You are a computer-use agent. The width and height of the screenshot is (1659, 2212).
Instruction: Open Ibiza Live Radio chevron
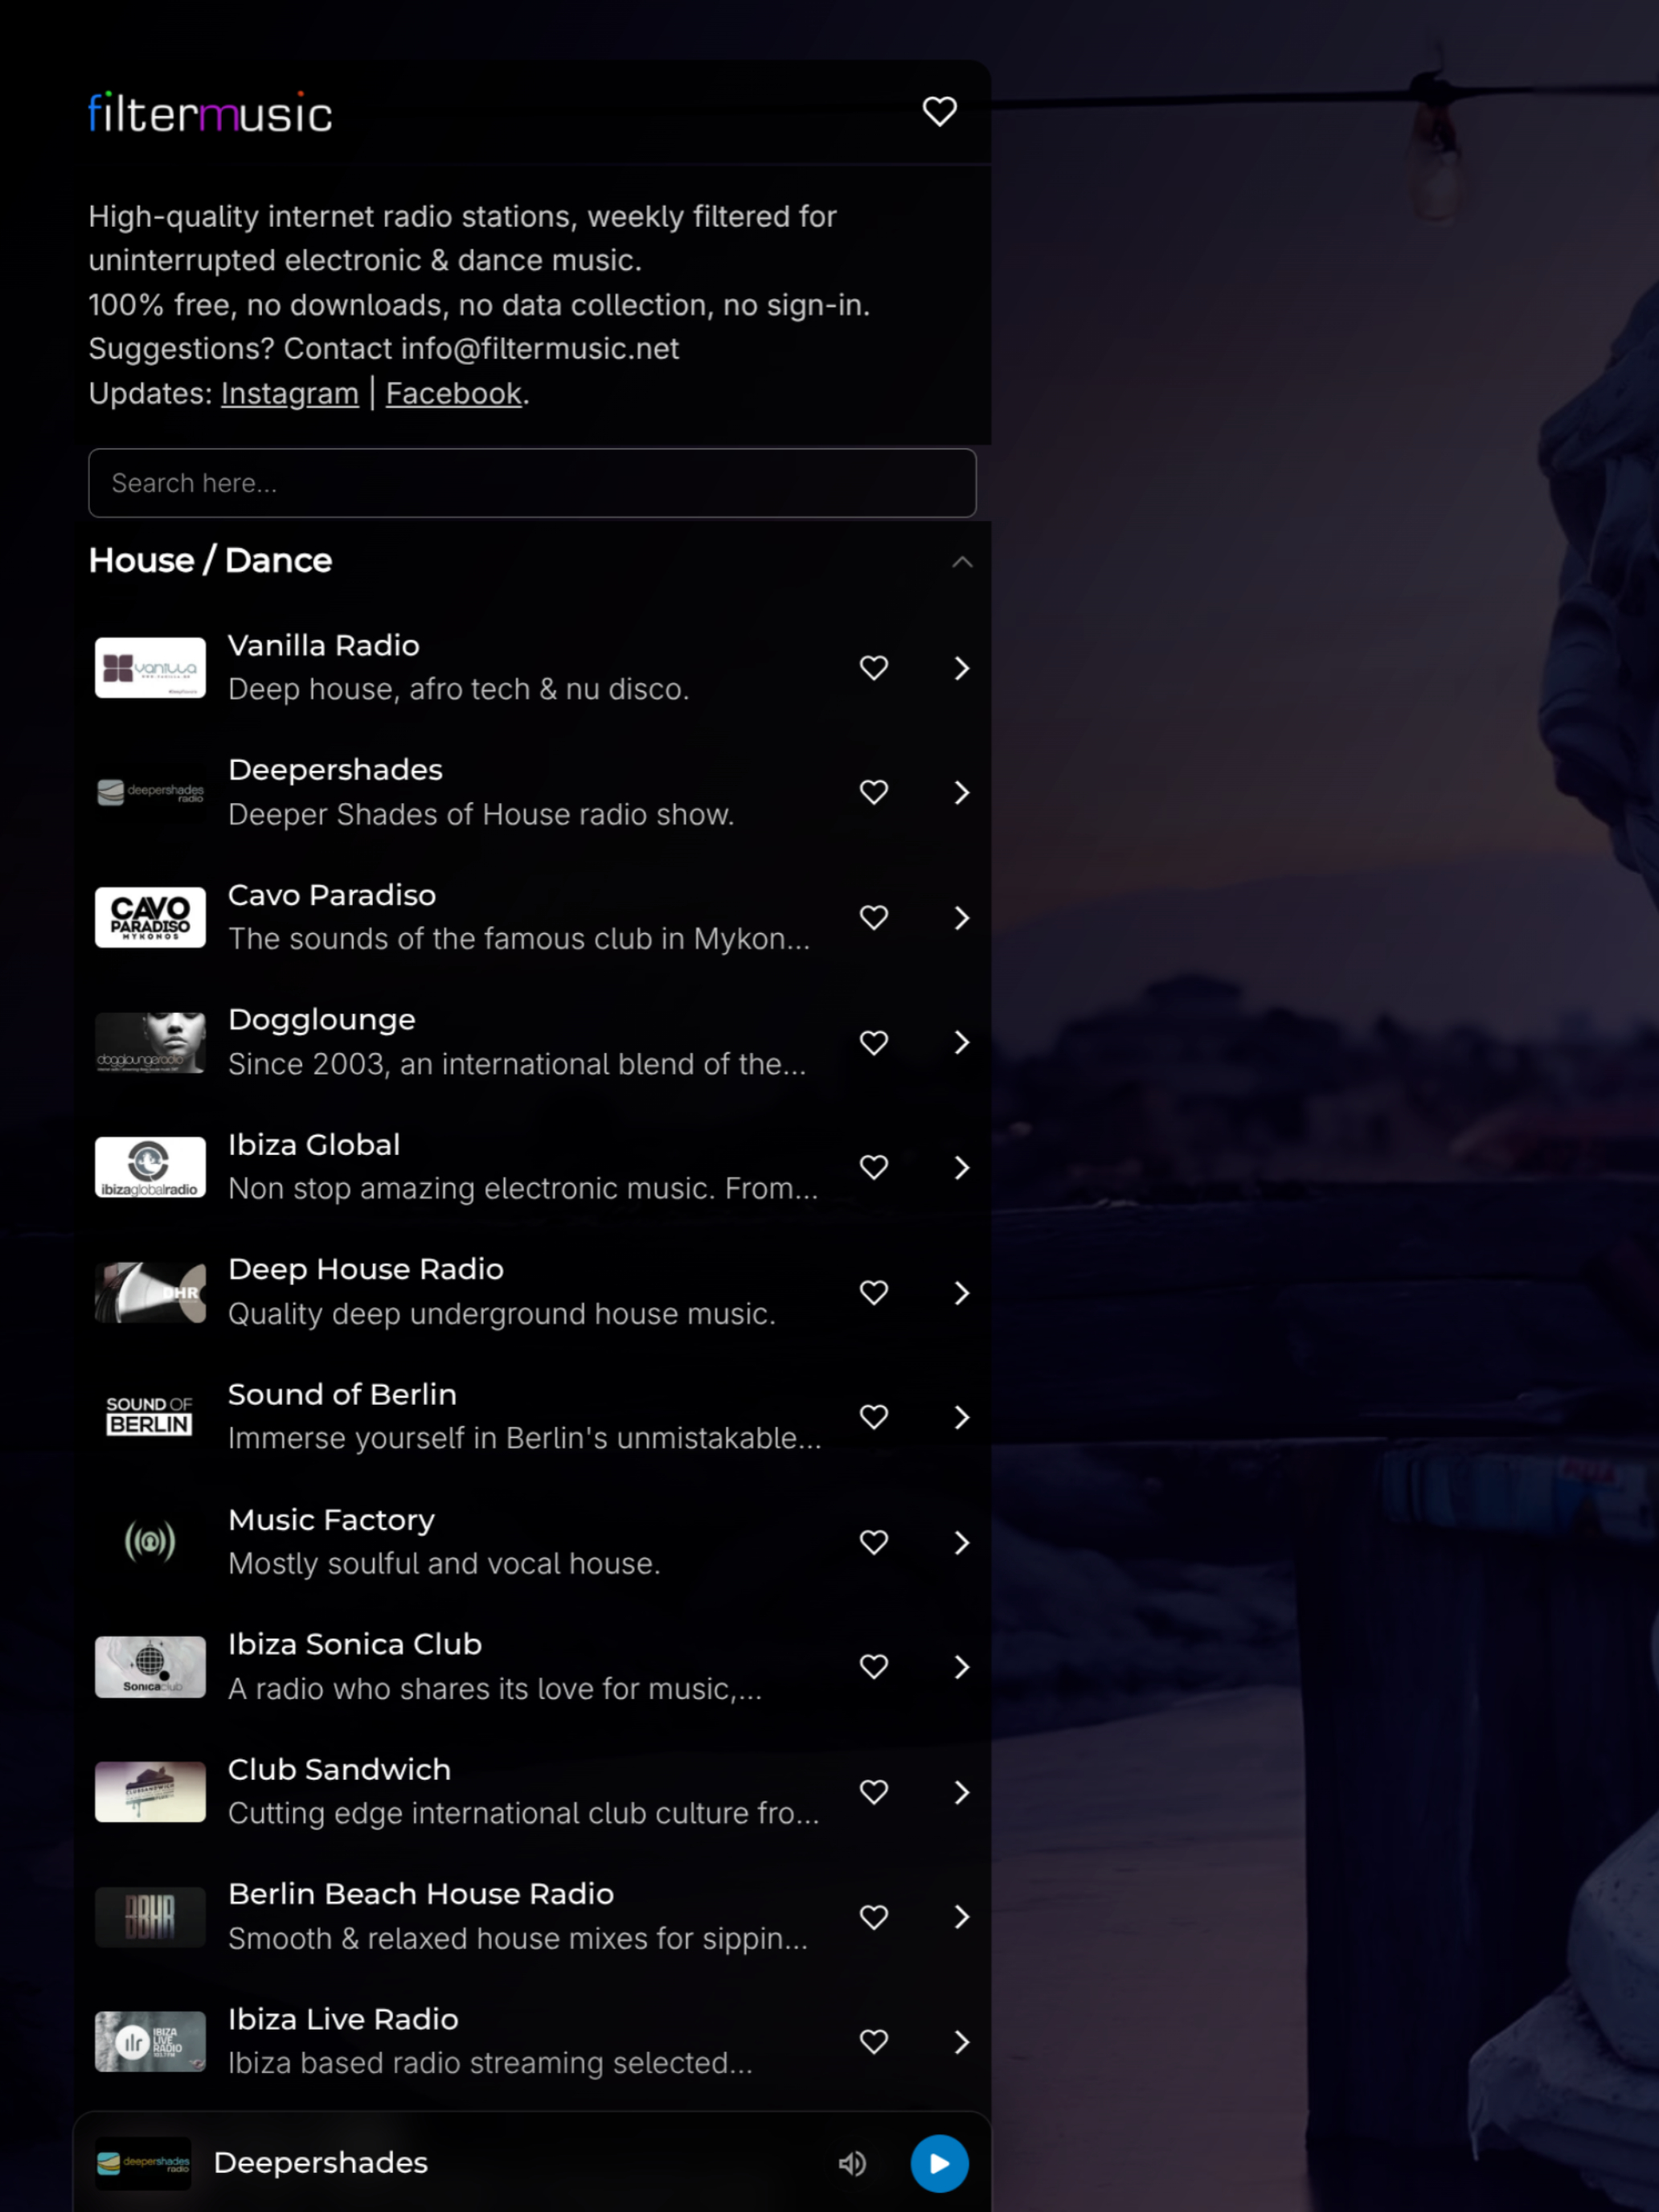point(962,2042)
